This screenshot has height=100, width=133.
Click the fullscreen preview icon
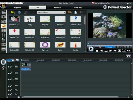pos(124,51)
